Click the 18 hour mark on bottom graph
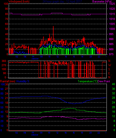Viewport: 116px width, 138px height. click(x=82, y=133)
